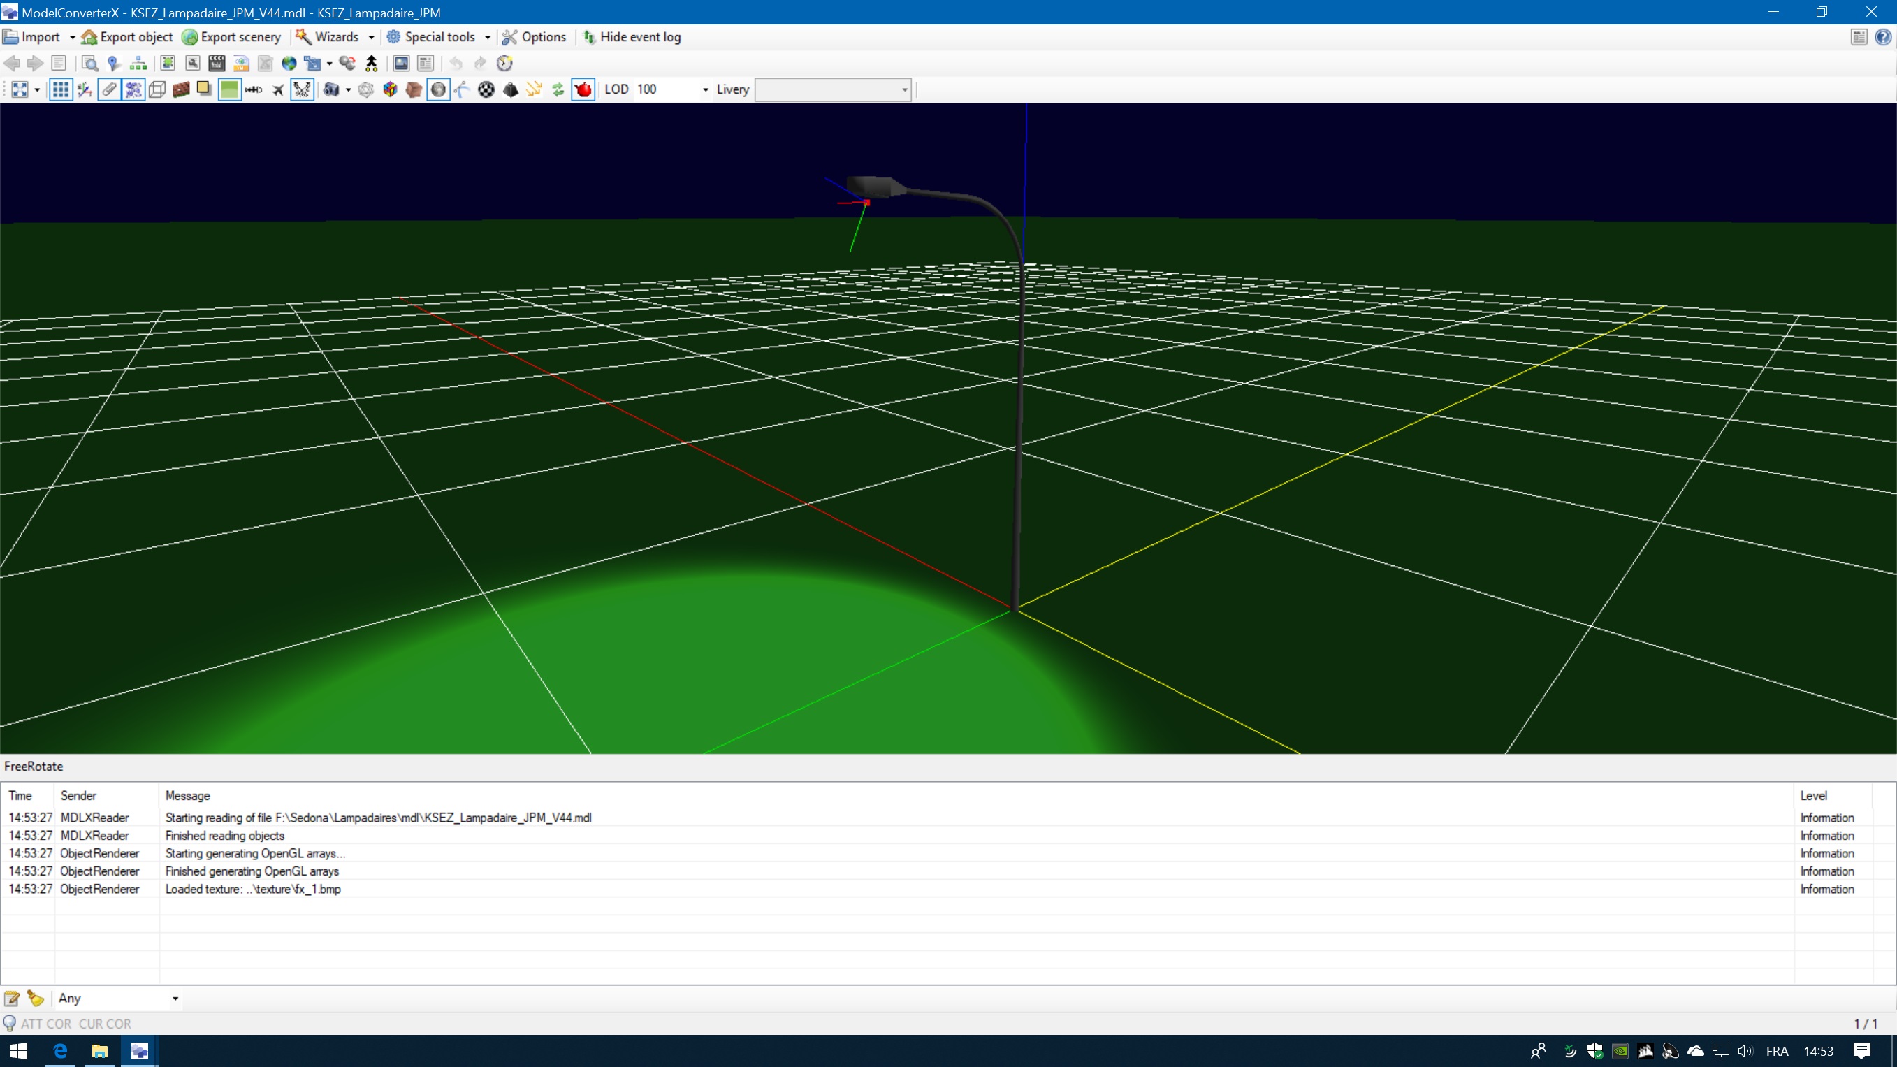The image size is (1897, 1067).
Task: Click the green refresh arrows icon
Action: coord(558,89)
